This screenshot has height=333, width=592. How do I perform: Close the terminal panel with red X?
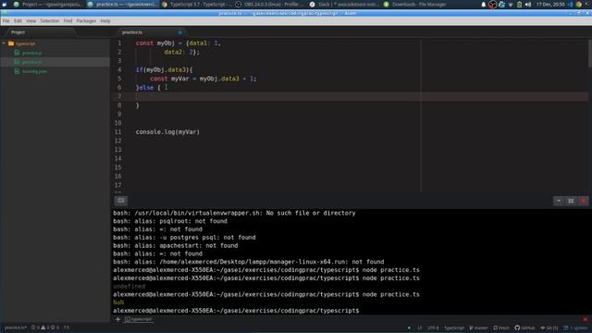click(584, 201)
